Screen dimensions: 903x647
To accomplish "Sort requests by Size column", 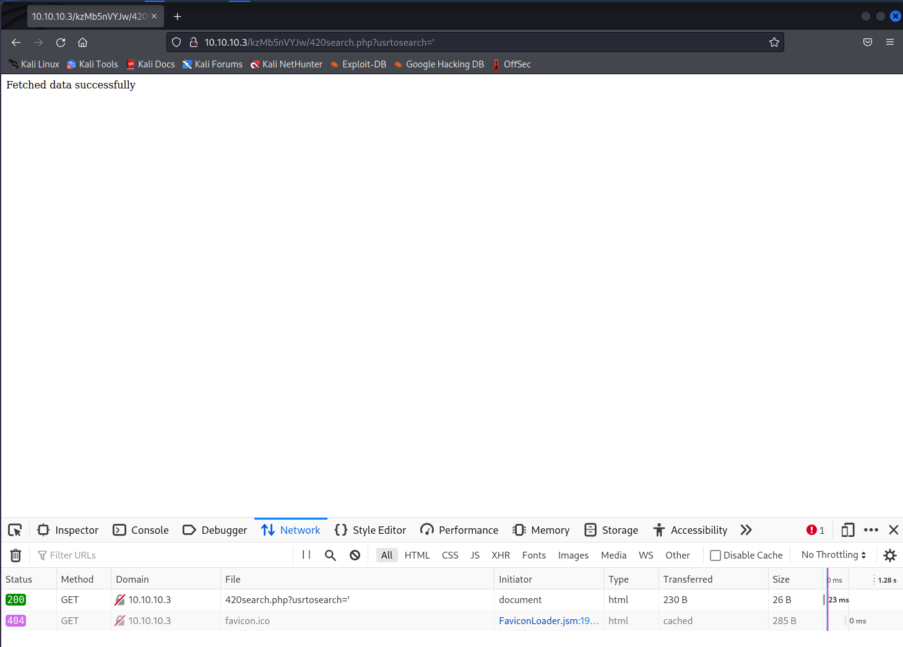I will [x=795, y=580].
